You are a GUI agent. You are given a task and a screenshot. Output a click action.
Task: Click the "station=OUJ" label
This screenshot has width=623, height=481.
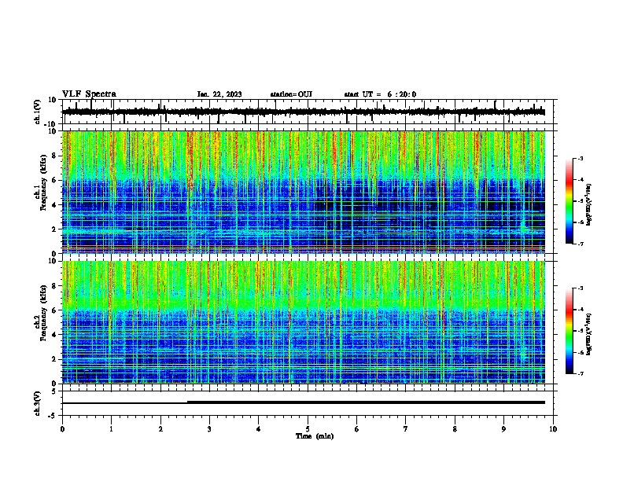(x=291, y=94)
